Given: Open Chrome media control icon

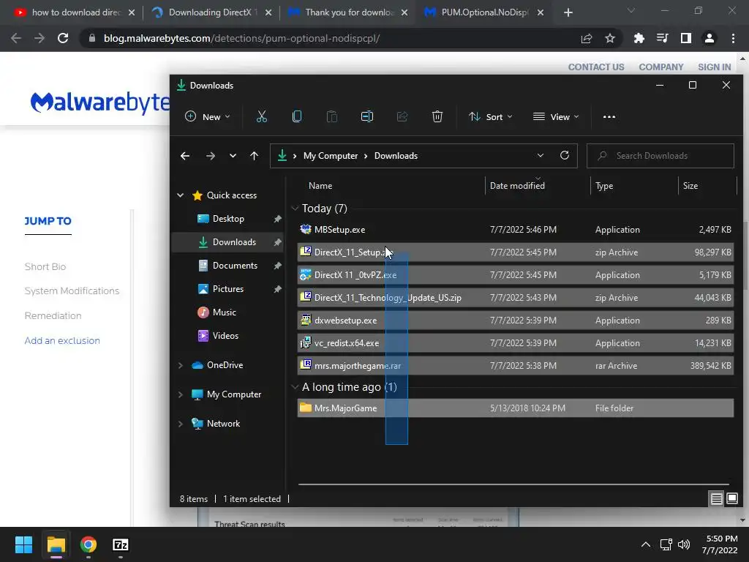Looking at the screenshot, I should (663, 38).
